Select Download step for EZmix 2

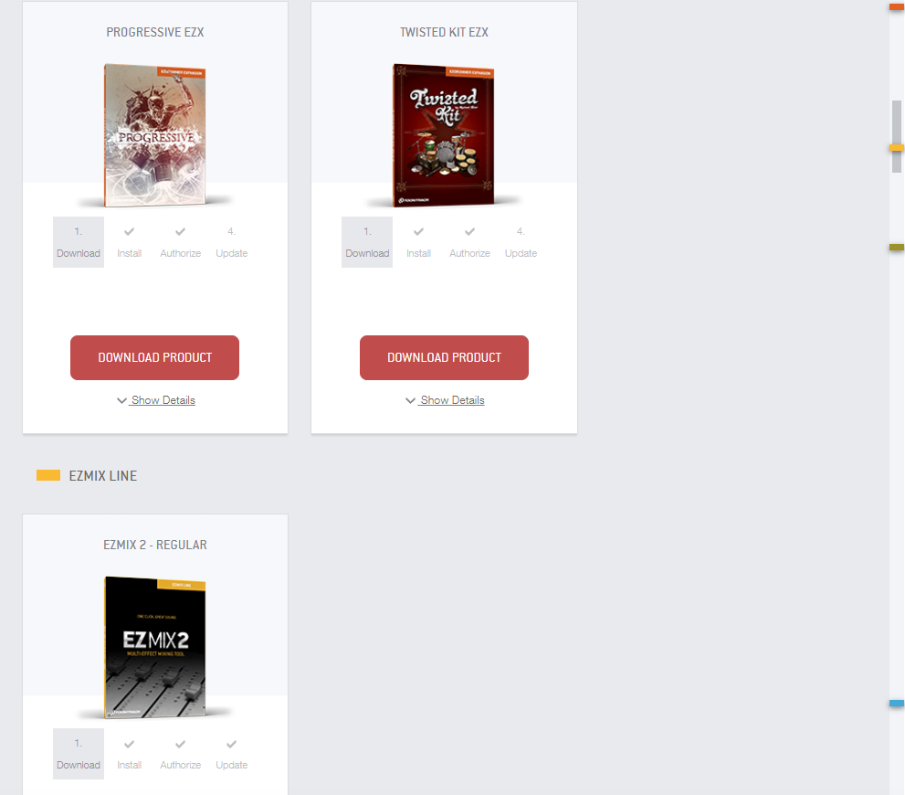click(x=79, y=754)
